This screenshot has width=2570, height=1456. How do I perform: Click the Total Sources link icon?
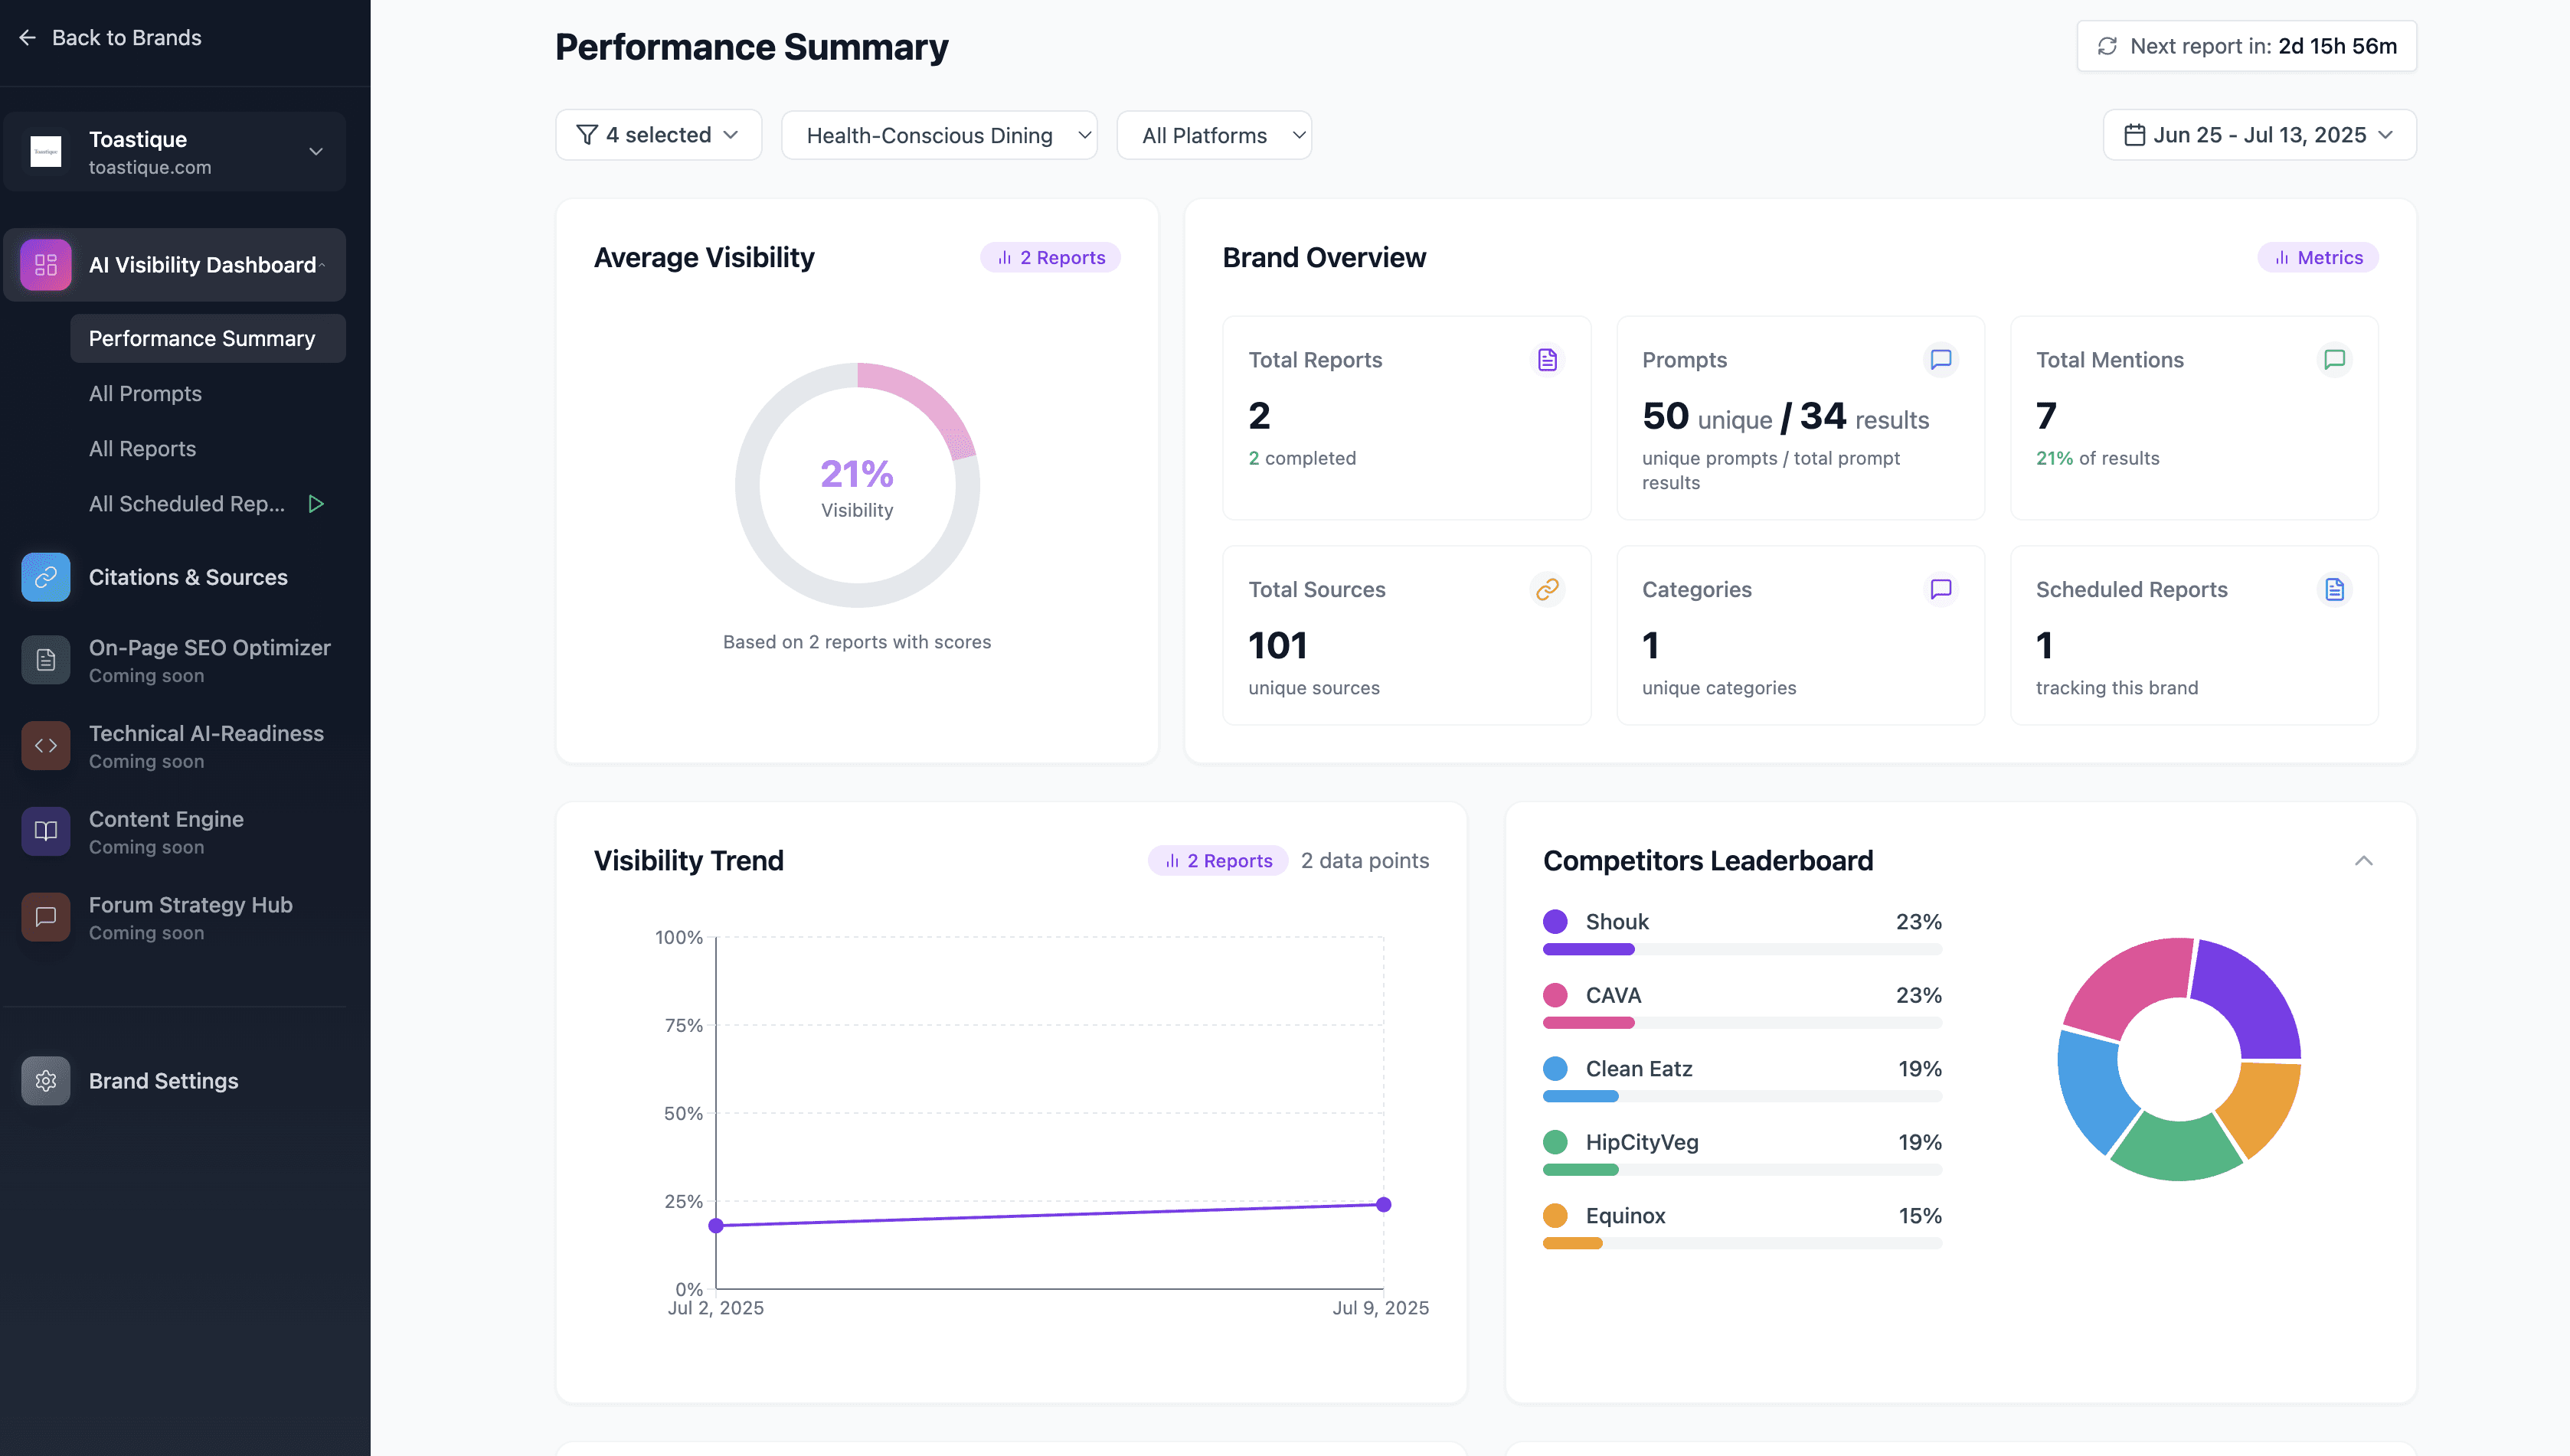tap(1547, 589)
